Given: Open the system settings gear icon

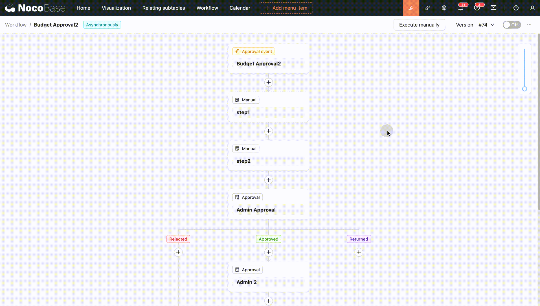Looking at the screenshot, I should coord(444,8).
